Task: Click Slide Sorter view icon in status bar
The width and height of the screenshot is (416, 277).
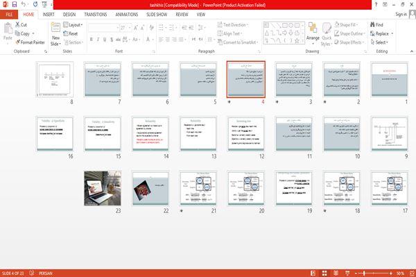Action: click(x=324, y=273)
